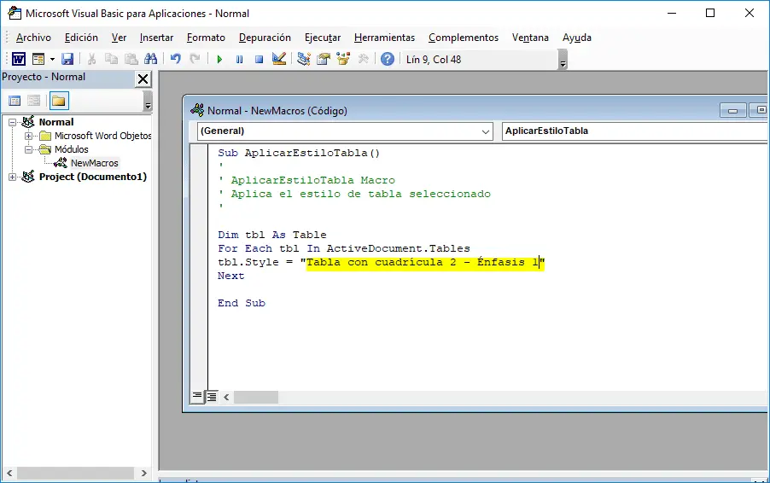Click the 'Sub AplicarEstiloTabla()' code line
Screen dimensions: 770x483
point(299,153)
